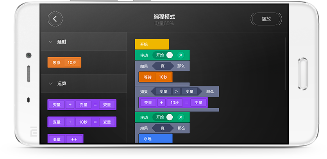Tap 10秒 value in workspace purple block
The height and width of the screenshot is (159, 327).
pyautogui.click(x=173, y=102)
